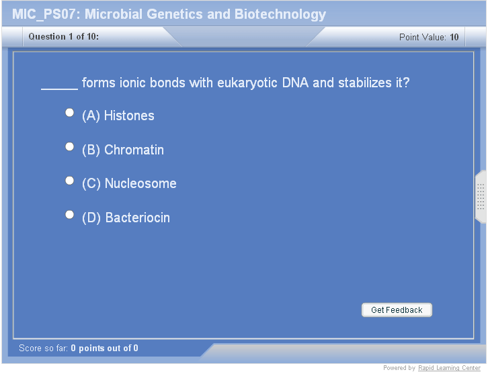Click the "Question 1 of 10" label
488x372 pixels.
pos(63,37)
